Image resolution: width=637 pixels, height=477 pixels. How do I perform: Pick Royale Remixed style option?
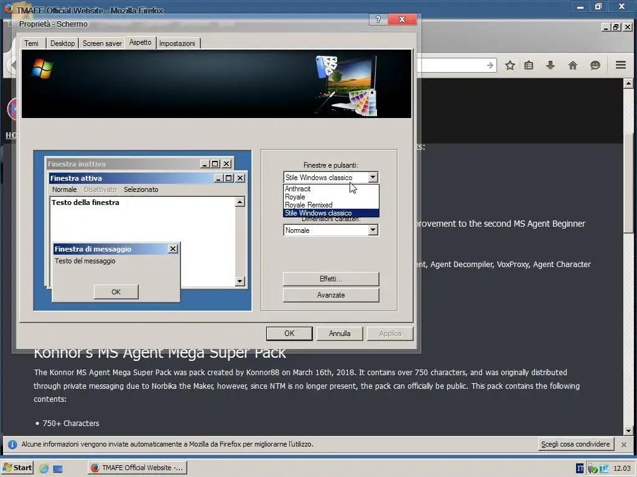331,205
